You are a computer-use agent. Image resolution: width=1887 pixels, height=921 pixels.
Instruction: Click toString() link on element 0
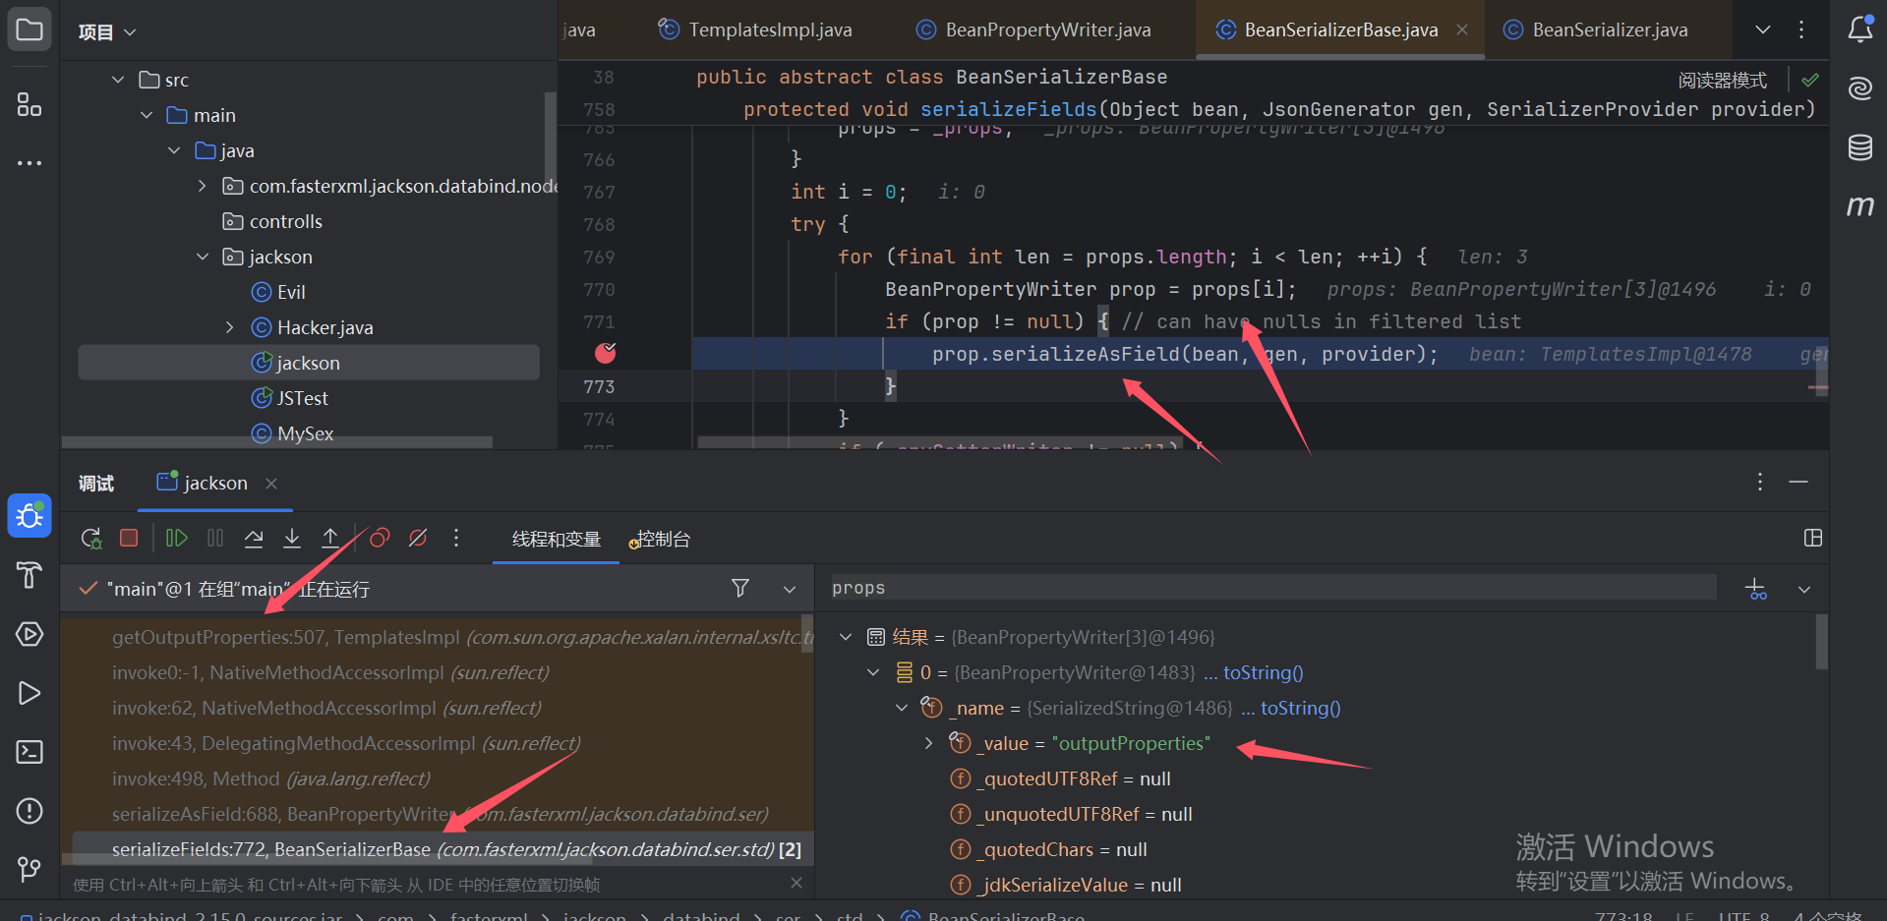pyautogui.click(x=1263, y=672)
